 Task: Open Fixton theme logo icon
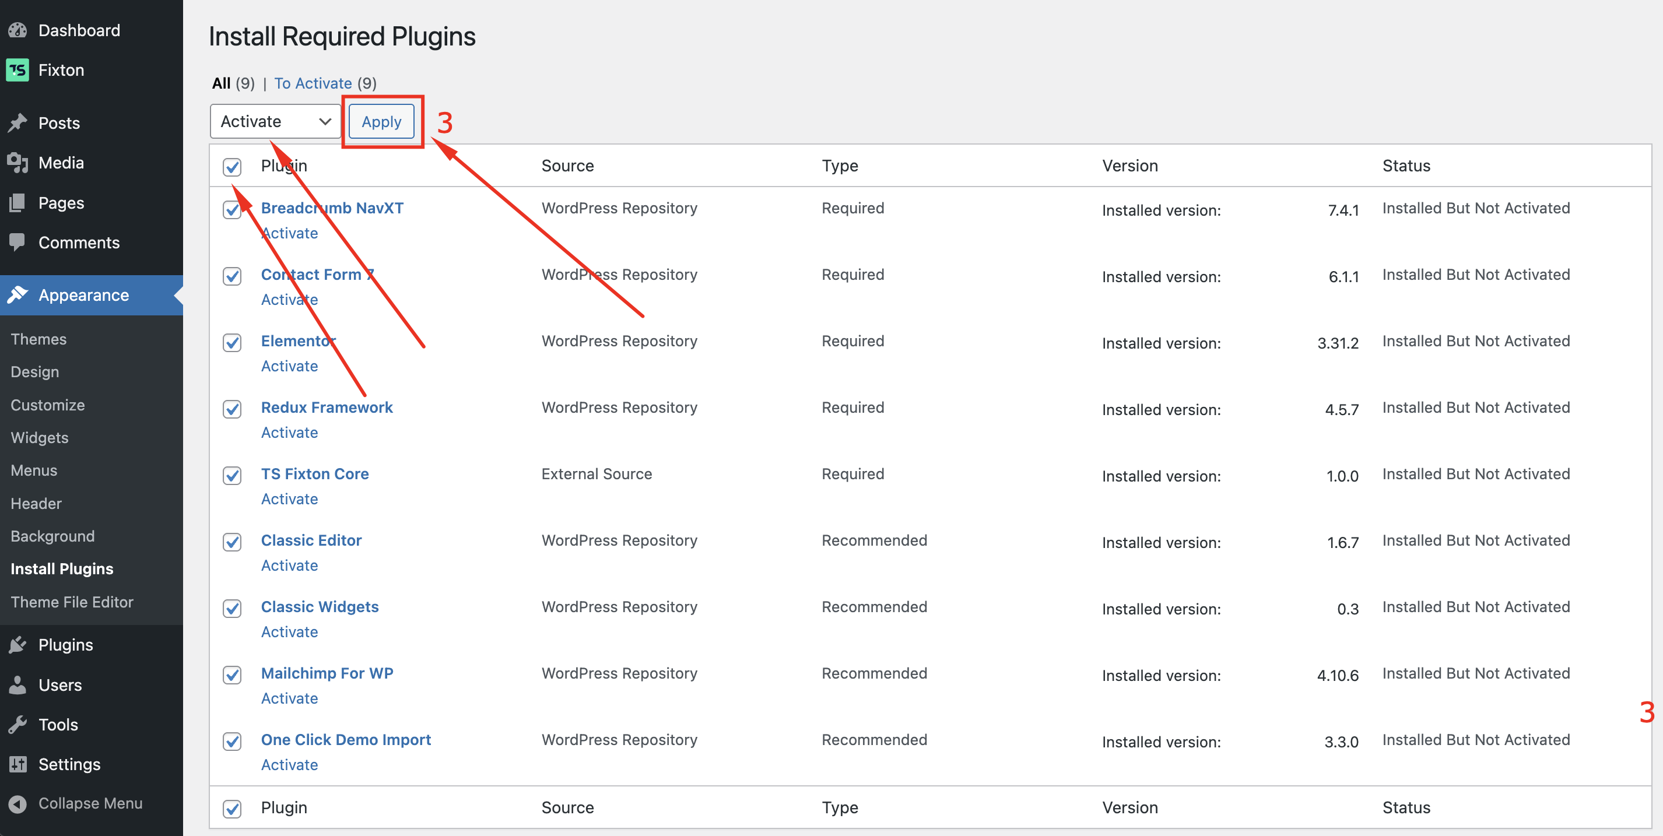point(17,71)
